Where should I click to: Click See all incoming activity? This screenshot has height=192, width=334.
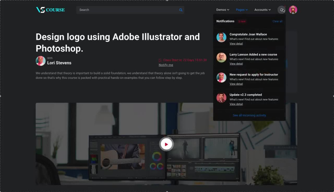coord(249,116)
